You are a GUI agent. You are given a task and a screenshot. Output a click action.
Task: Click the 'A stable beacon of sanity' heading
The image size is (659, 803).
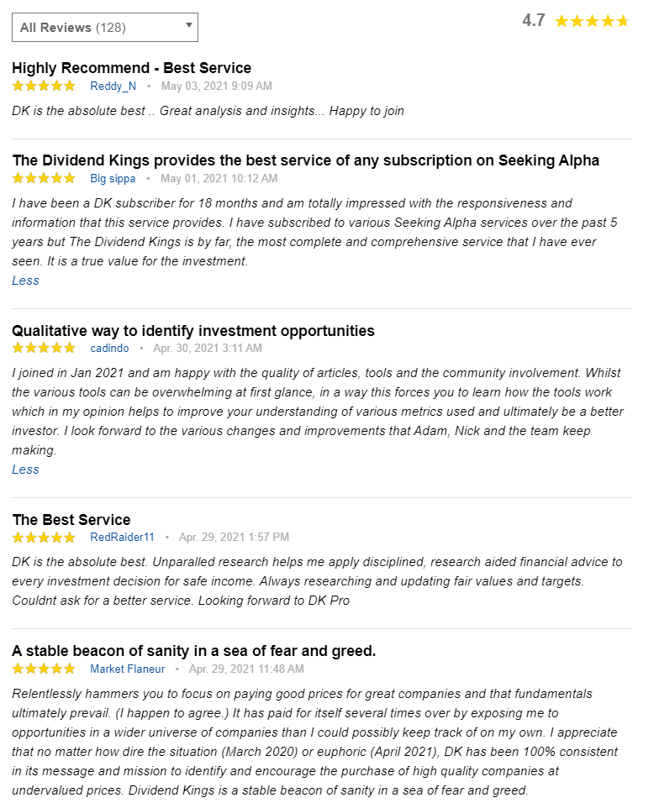tap(193, 651)
